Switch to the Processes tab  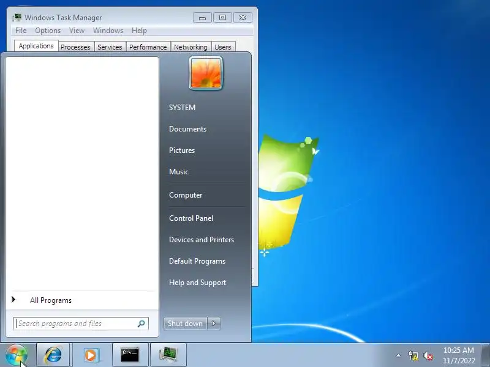tap(75, 47)
